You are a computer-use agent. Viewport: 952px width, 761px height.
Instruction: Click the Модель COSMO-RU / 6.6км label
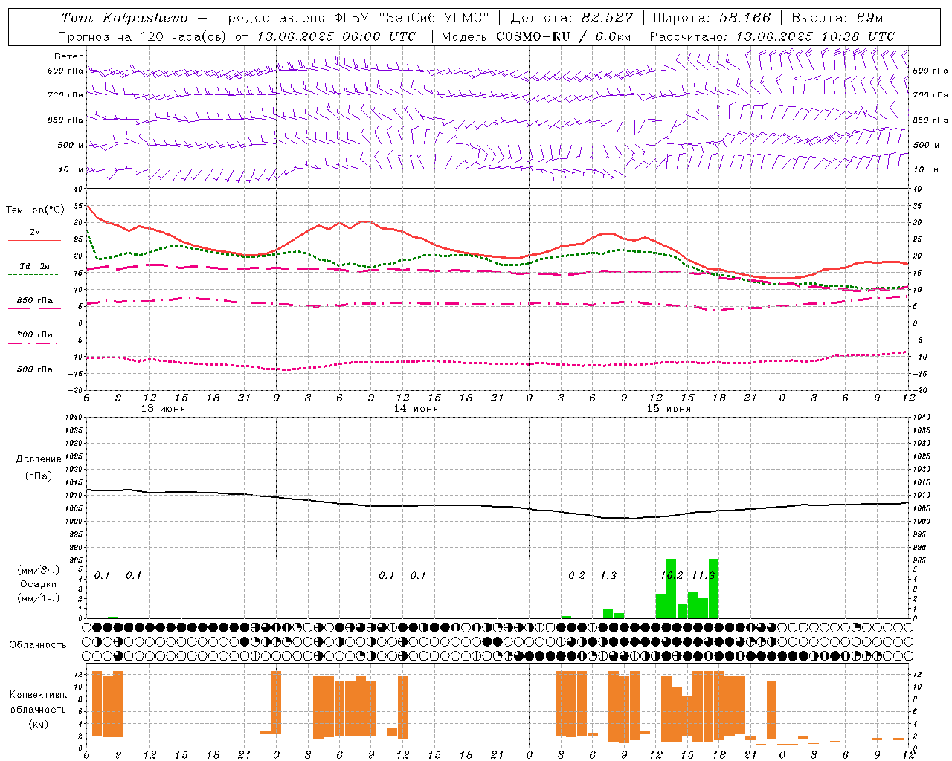pyautogui.click(x=536, y=36)
